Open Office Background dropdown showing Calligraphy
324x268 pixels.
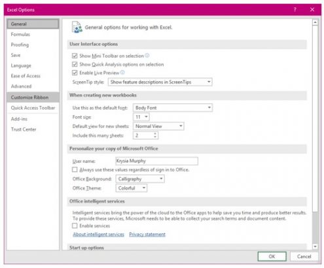pyautogui.click(x=140, y=179)
